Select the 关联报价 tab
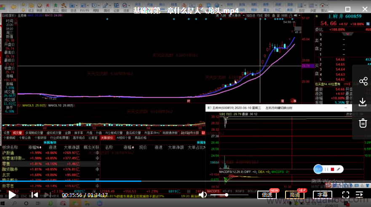 (107, 138)
